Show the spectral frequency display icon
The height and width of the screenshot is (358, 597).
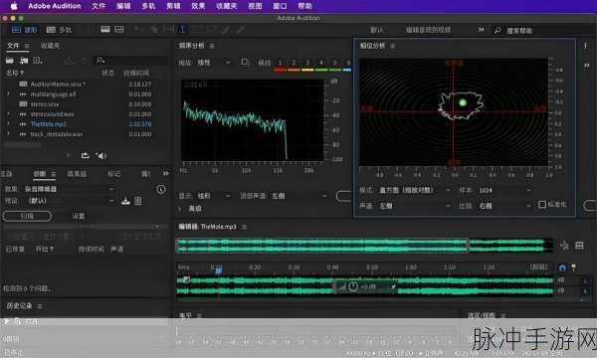pos(105,29)
